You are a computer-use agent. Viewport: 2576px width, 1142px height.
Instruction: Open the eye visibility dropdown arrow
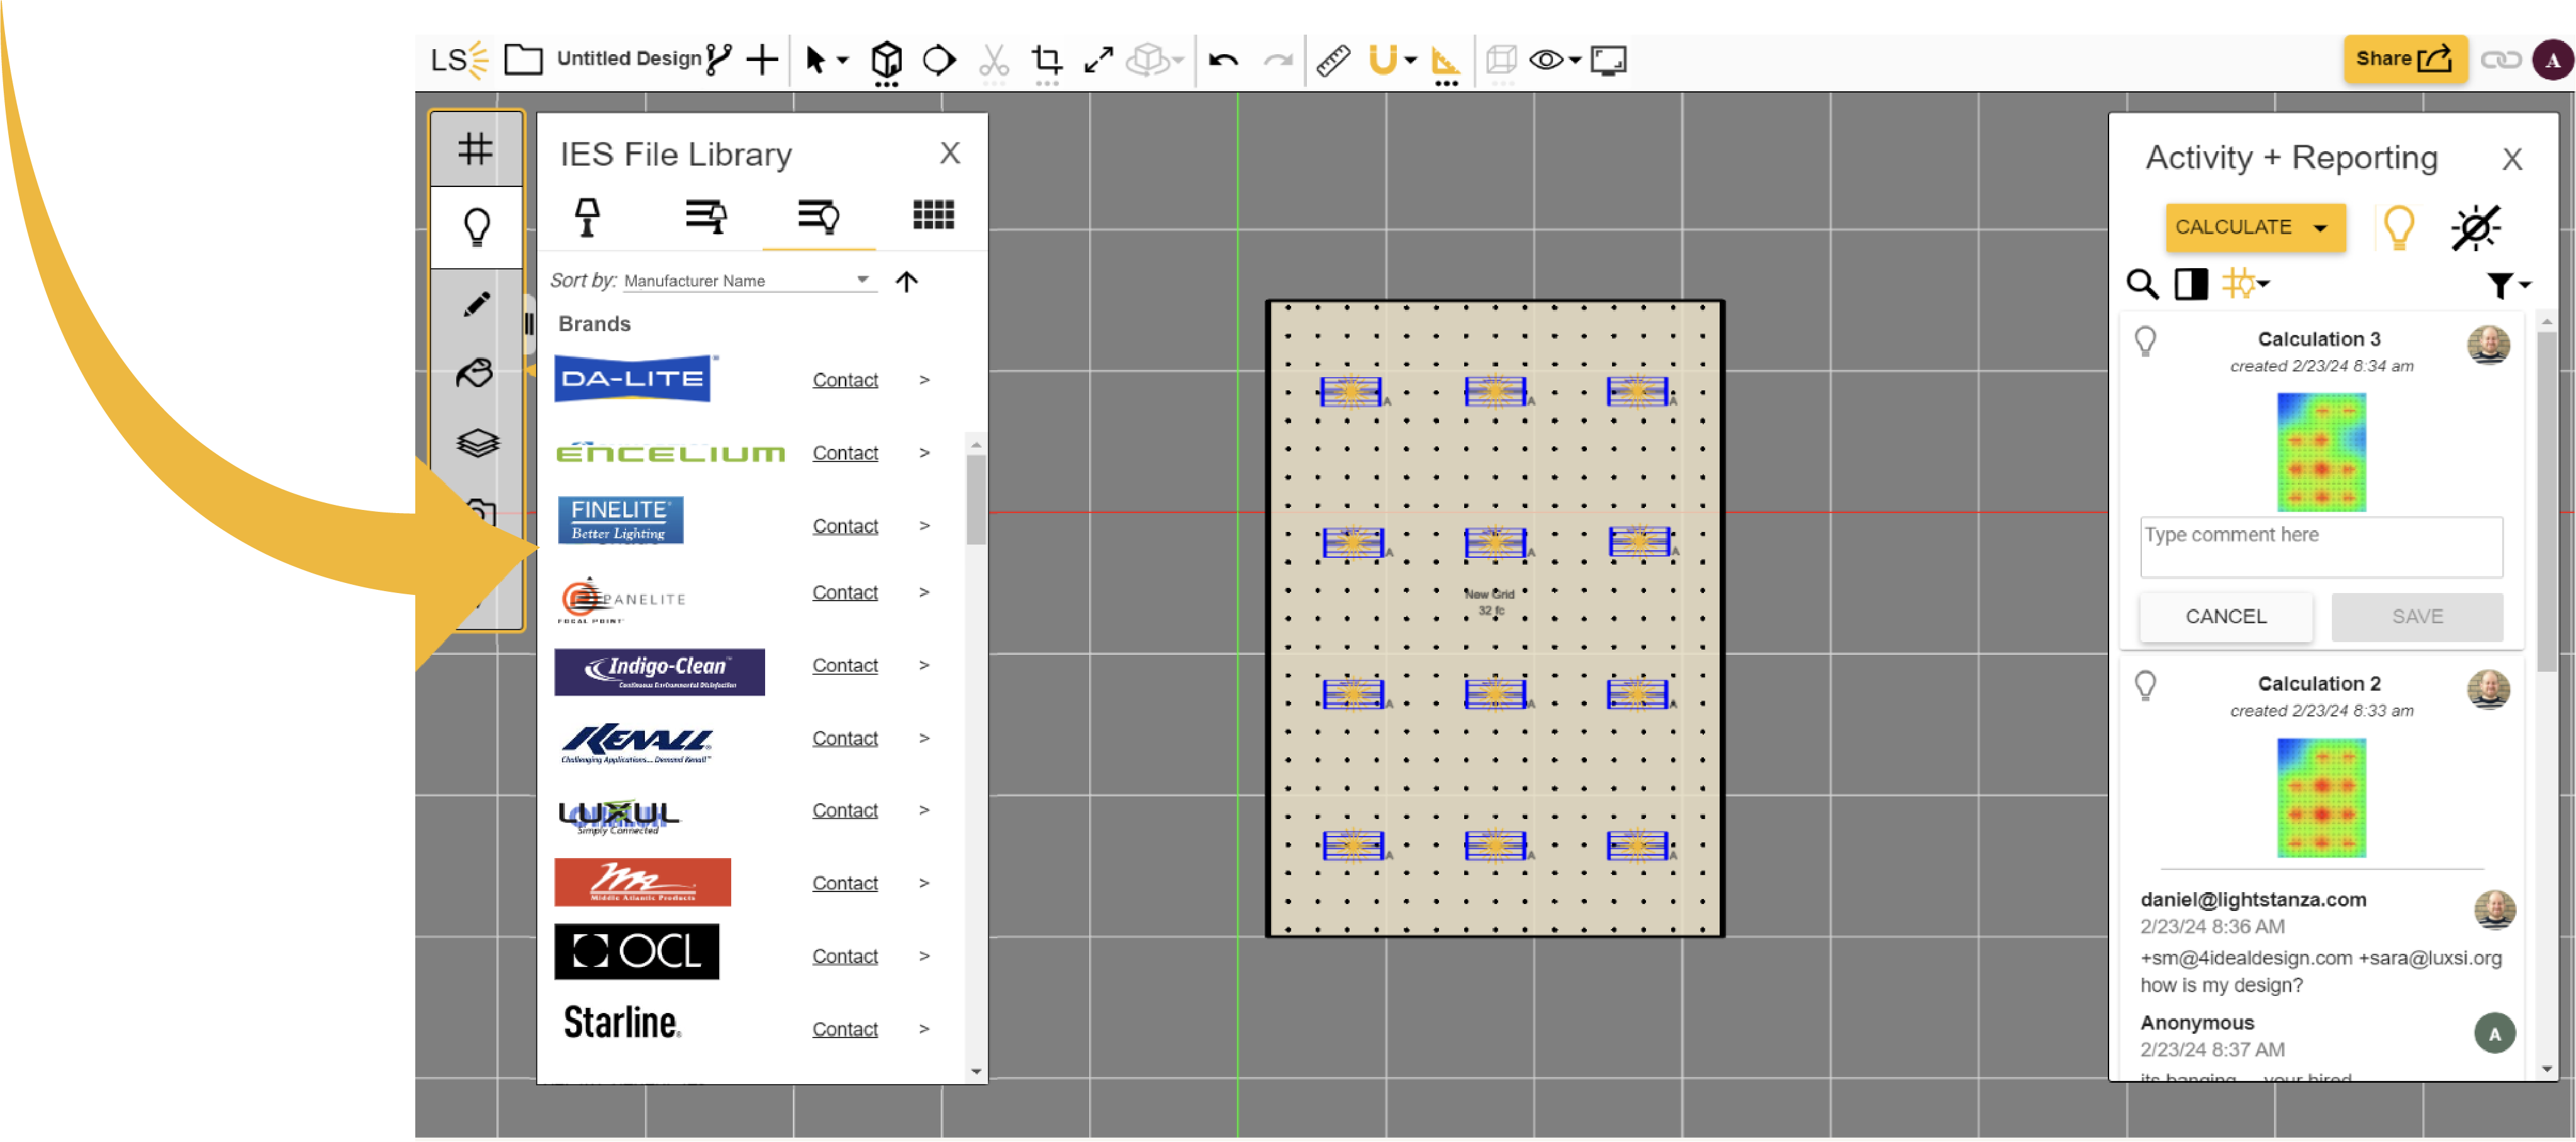(x=1575, y=60)
